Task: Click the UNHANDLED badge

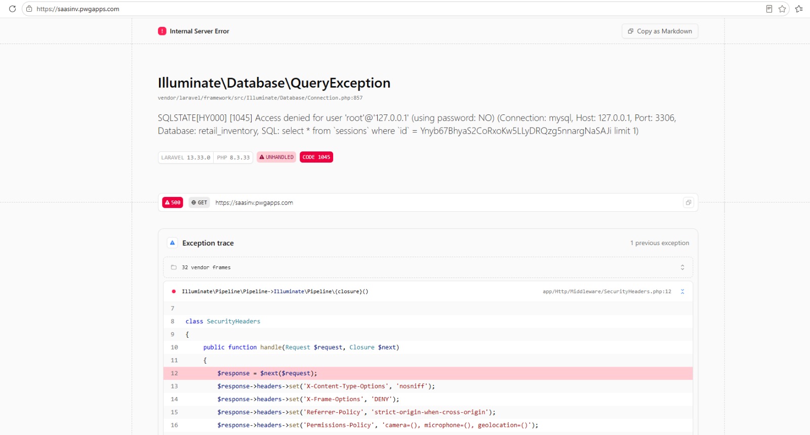Action: [276, 157]
